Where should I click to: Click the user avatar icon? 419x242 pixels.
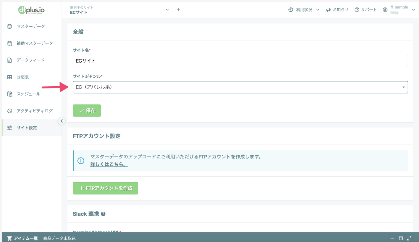pyautogui.click(x=385, y=10)
